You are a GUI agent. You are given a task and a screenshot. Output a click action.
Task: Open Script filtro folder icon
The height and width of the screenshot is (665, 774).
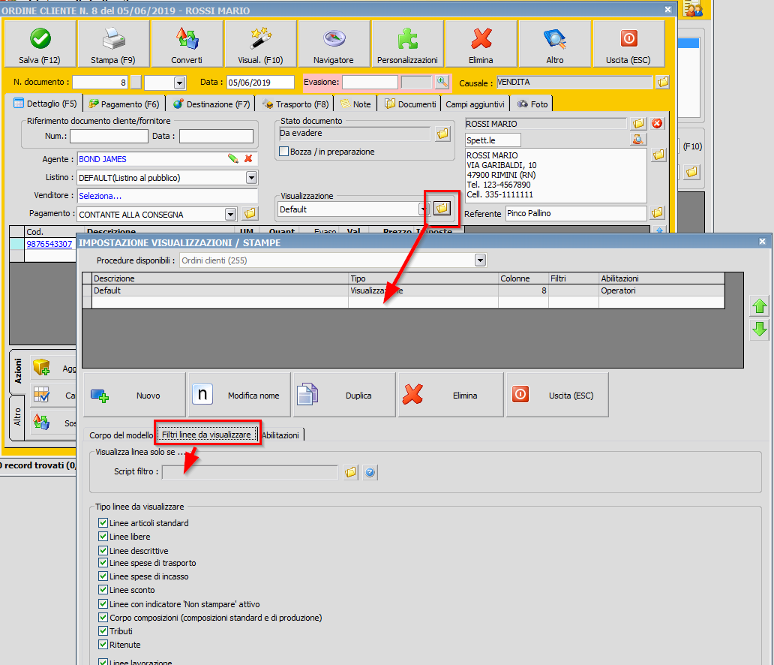click(x=350, y=472)
